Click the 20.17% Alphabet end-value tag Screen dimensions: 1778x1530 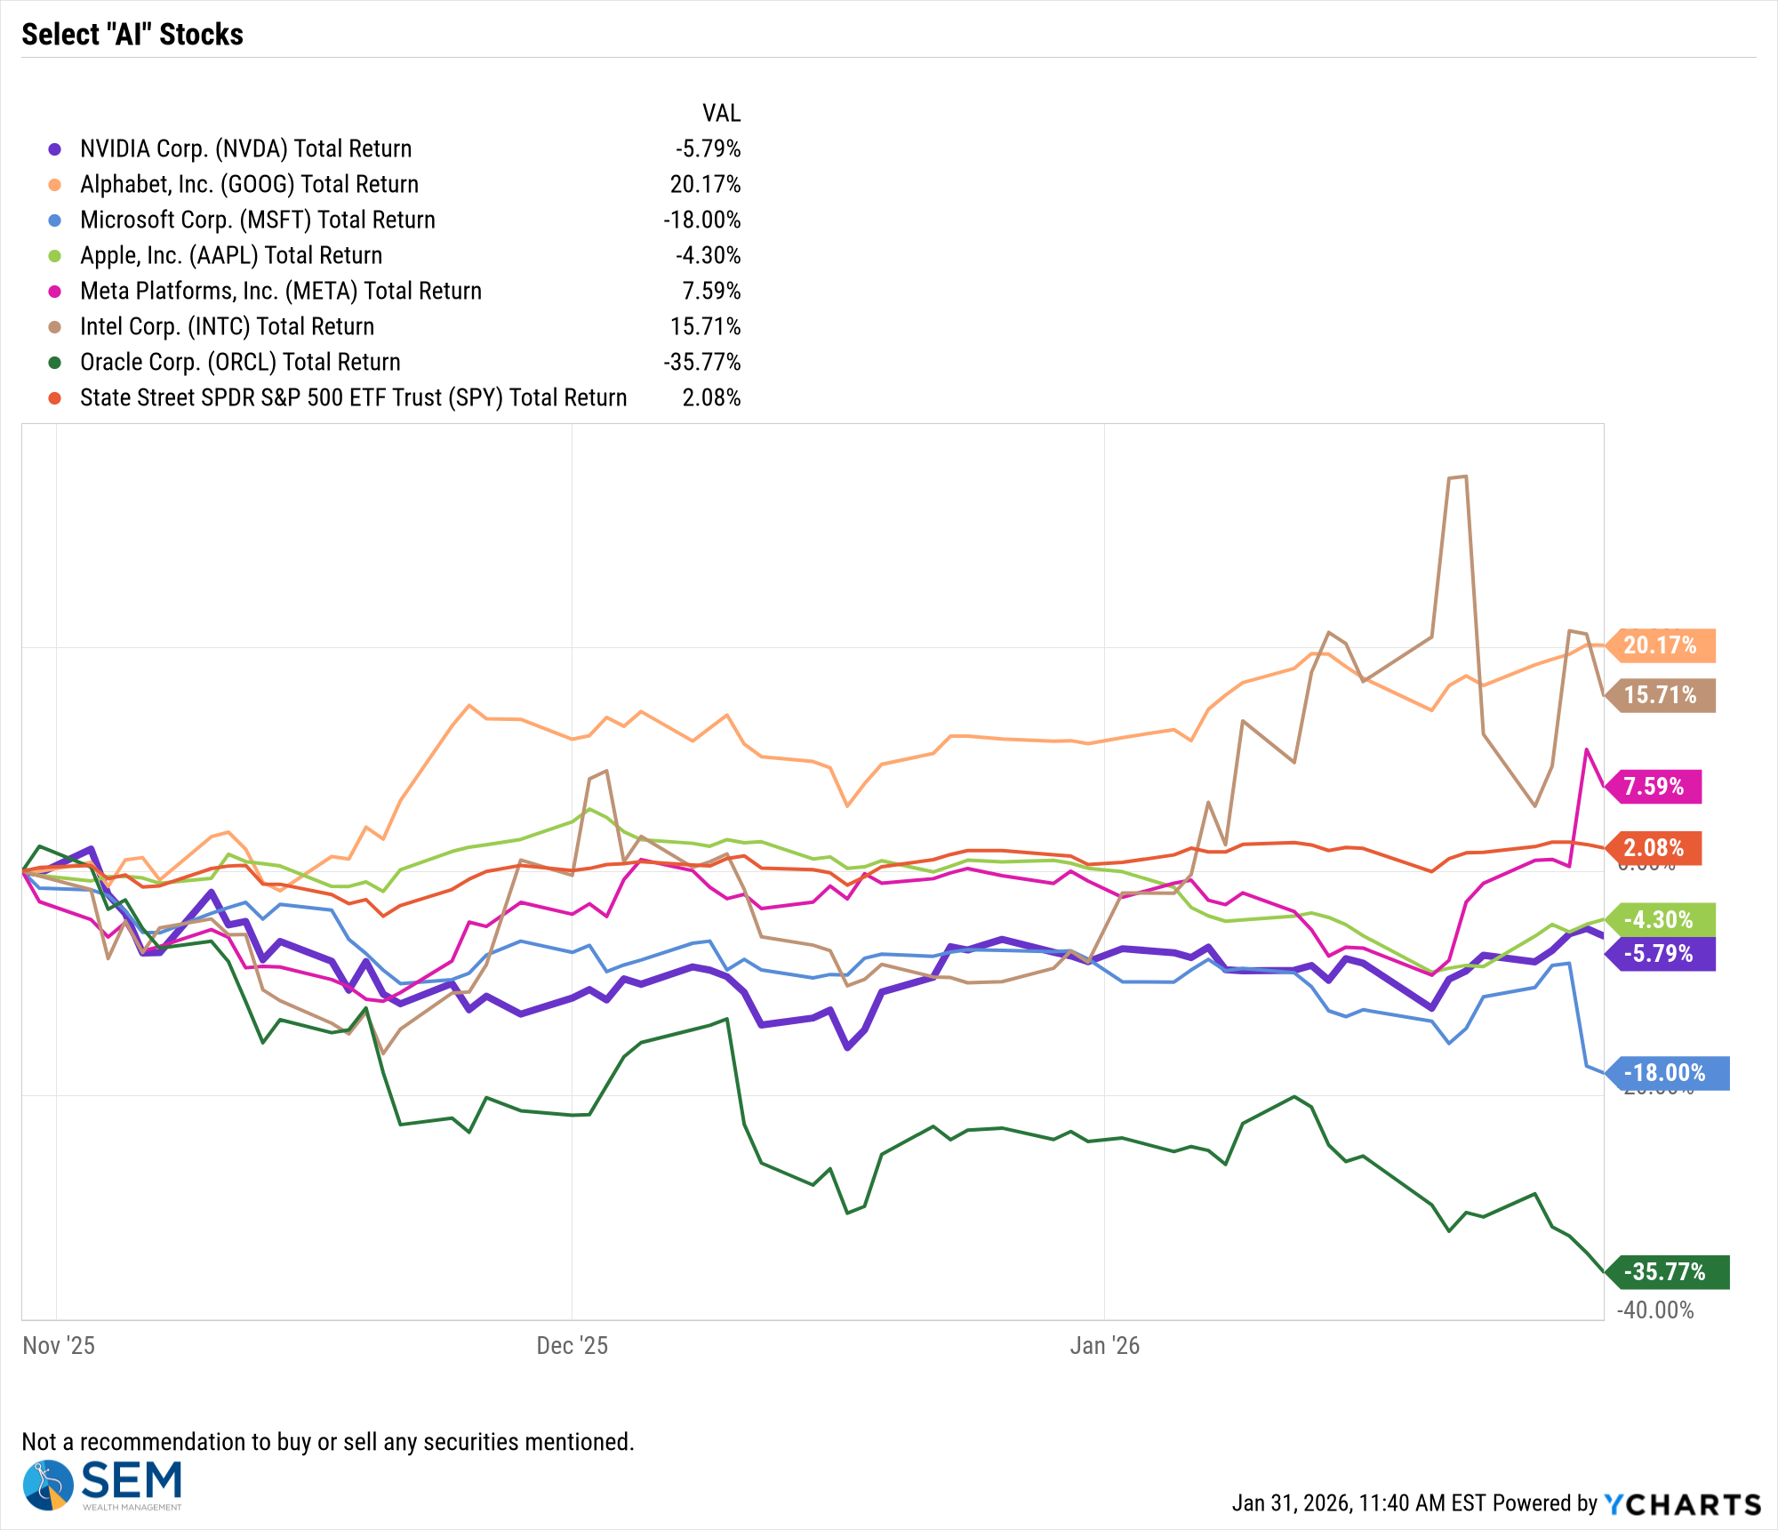1661,645
